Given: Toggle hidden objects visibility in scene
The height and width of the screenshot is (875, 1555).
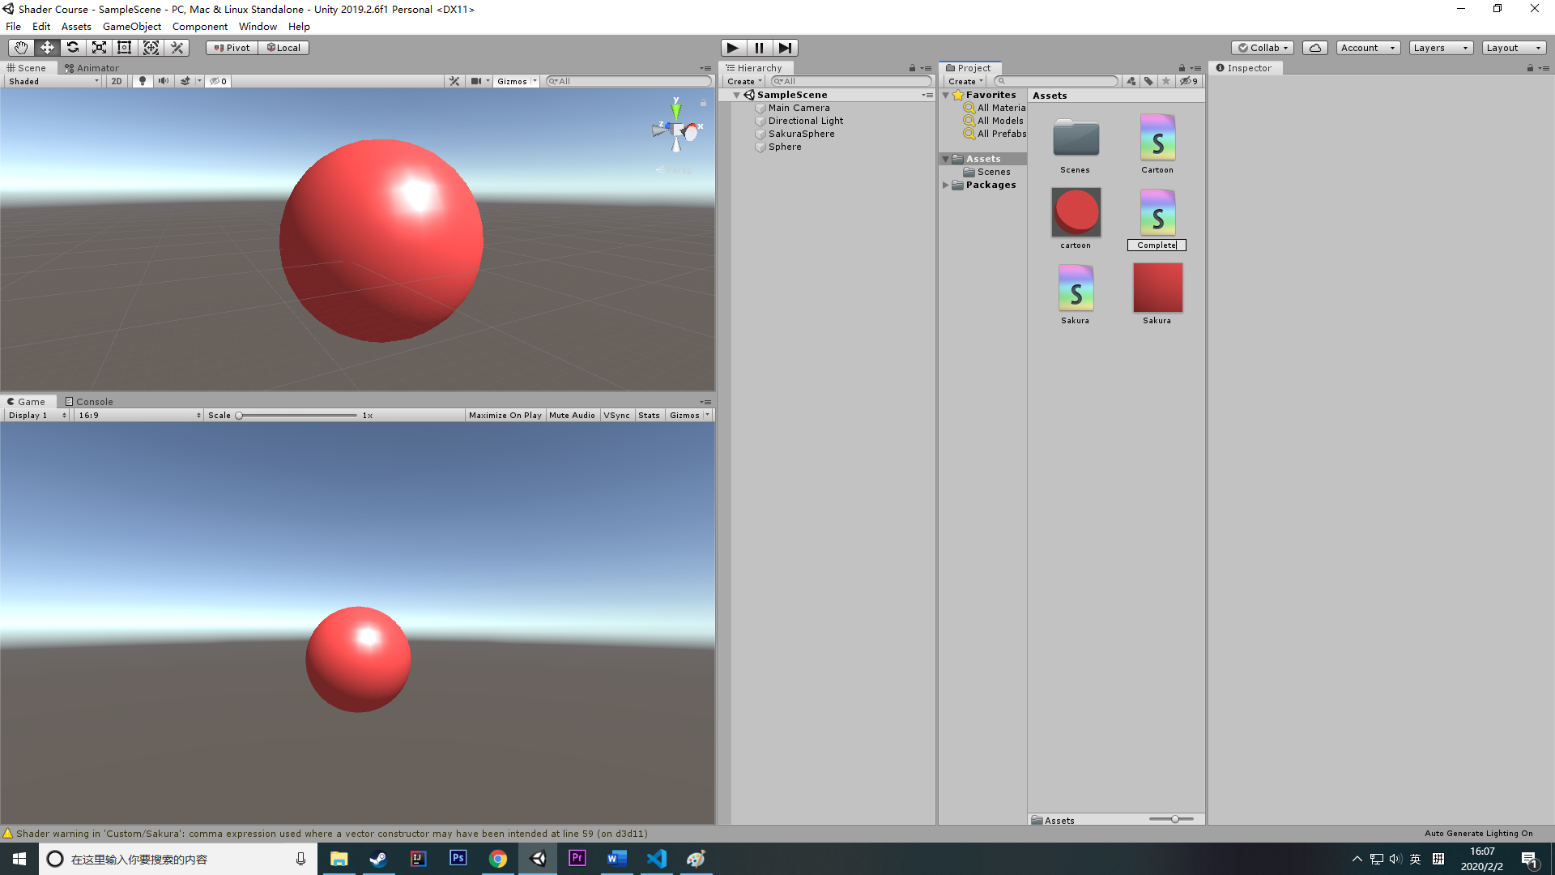Looking at the screenshot, I should 218,81.
